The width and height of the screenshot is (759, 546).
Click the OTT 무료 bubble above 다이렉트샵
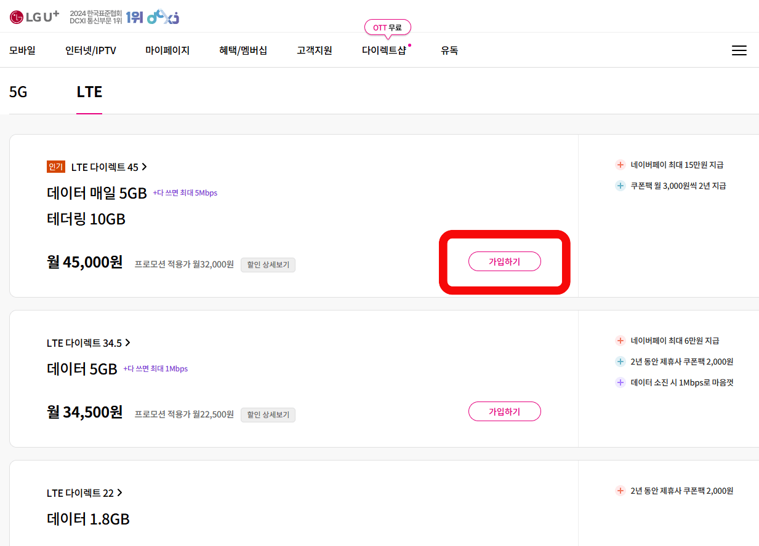387,27
